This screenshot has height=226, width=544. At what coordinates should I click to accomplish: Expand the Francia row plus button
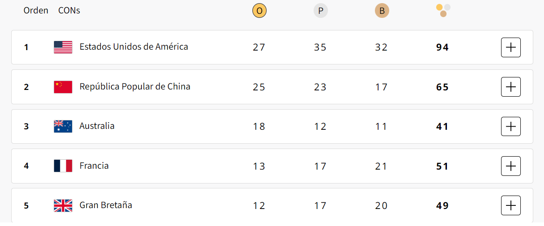pyautogui.click(x=510, y=166)
